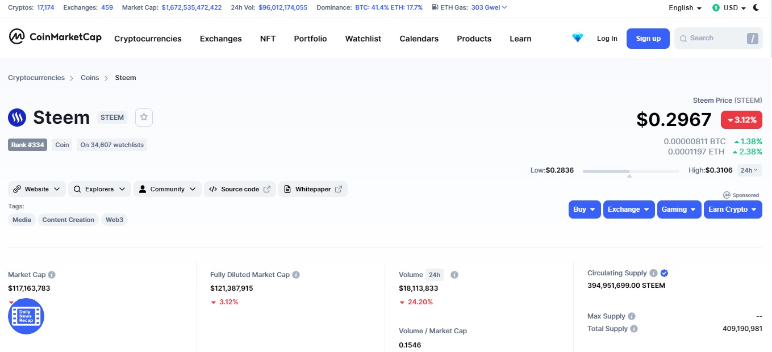Click the -3.12% price change badge
This screenshot has width=772, height=352.
coord(741,120)
